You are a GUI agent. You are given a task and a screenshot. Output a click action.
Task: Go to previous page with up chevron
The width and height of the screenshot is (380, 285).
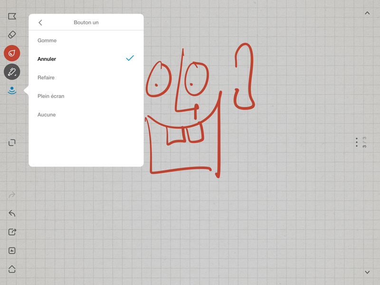coord(367,13)
